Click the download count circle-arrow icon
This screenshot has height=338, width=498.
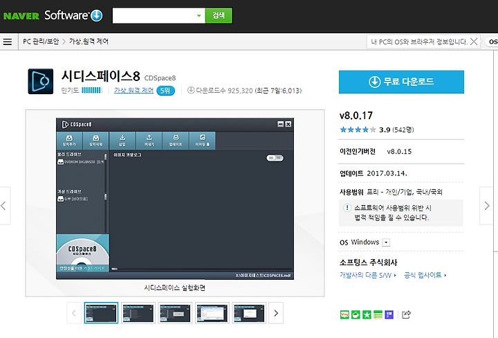click(191, 90)
